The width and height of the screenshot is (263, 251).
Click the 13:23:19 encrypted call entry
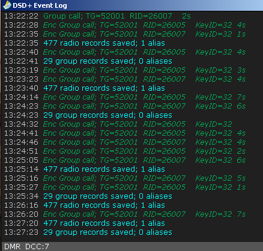[125, 70]
